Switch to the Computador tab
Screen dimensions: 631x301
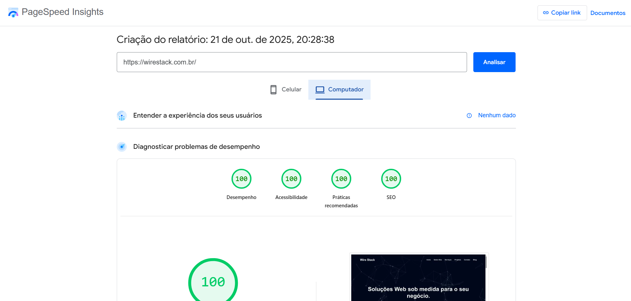339,89
